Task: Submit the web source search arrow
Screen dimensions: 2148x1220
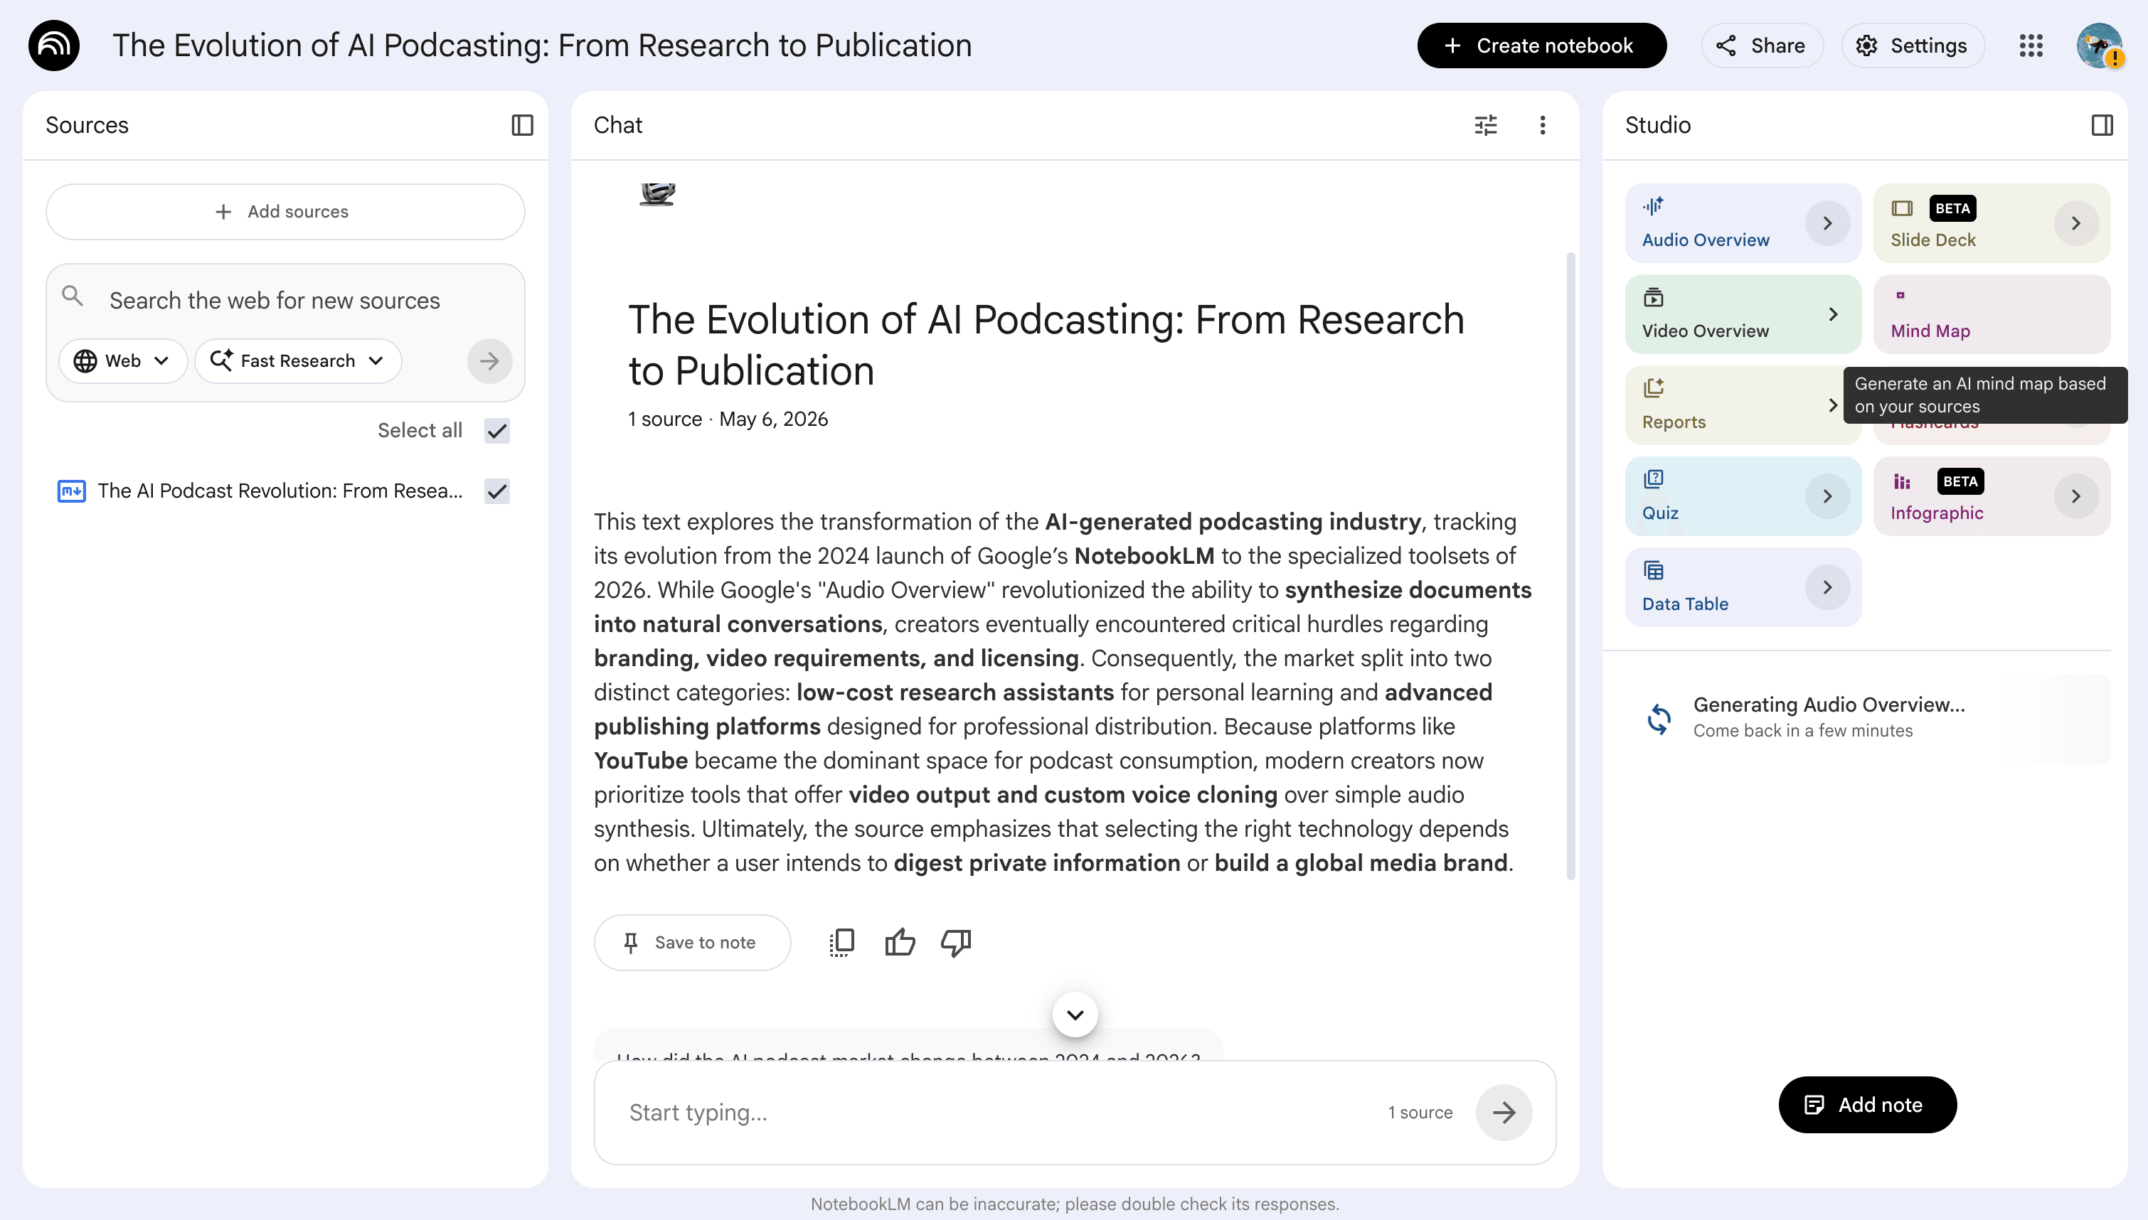Action: tap(489, 361)
